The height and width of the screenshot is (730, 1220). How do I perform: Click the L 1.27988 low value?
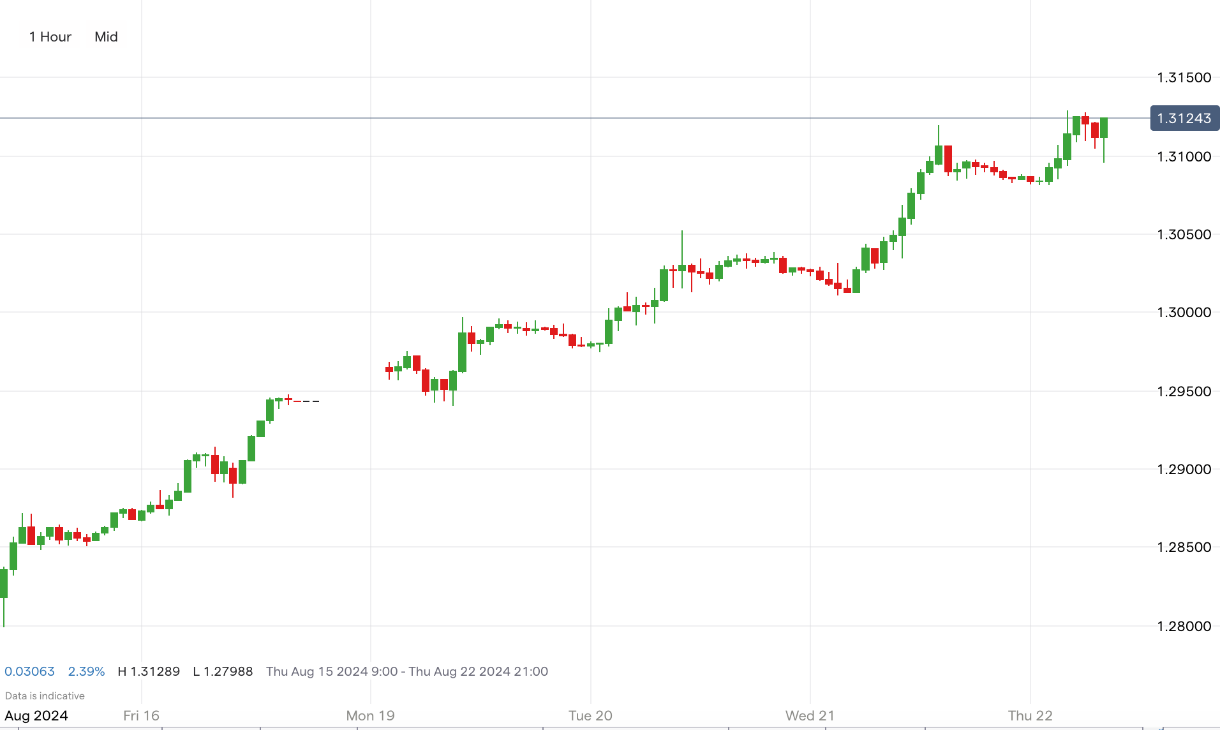click(223, 671)
